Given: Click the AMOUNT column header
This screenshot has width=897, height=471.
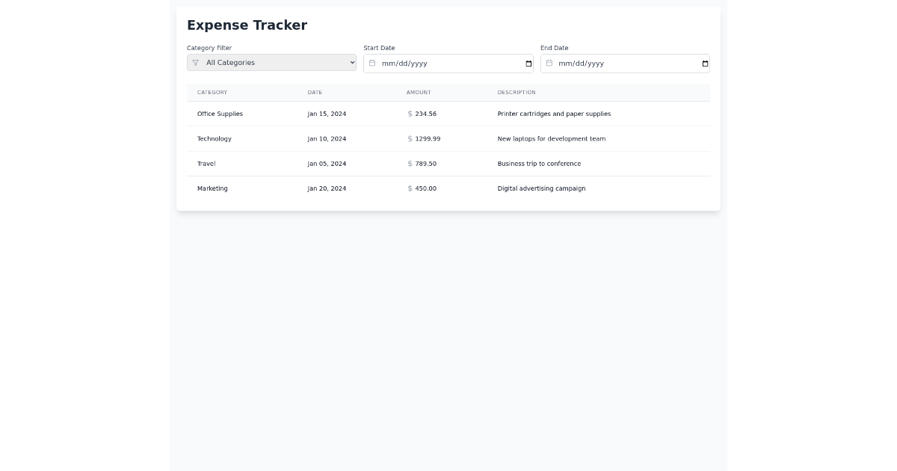Looking at the screenshot, I should [x=419, y=92].
